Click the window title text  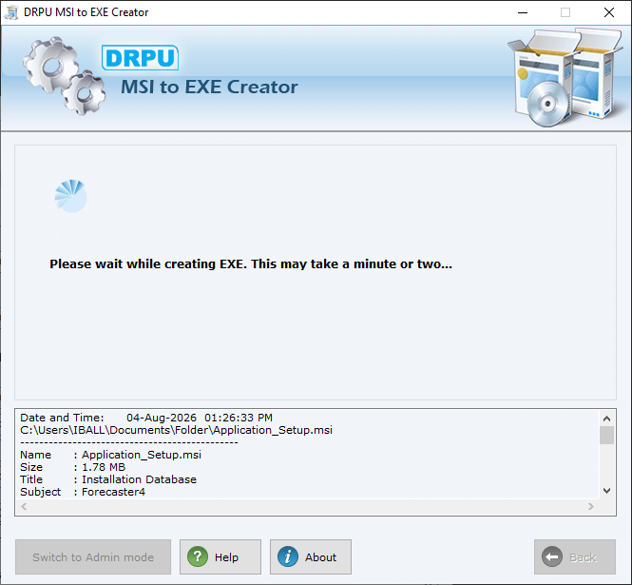(x=86, y=12)
